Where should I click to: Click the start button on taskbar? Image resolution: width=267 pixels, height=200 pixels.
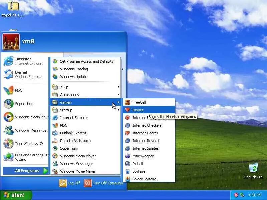click(16, 195)
